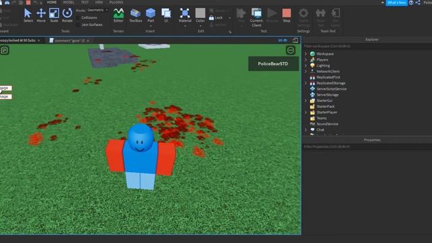Close the uncopylocked place tab
Image resolution: width=432 pixels, height=243 pixels.
coord(39,40)
